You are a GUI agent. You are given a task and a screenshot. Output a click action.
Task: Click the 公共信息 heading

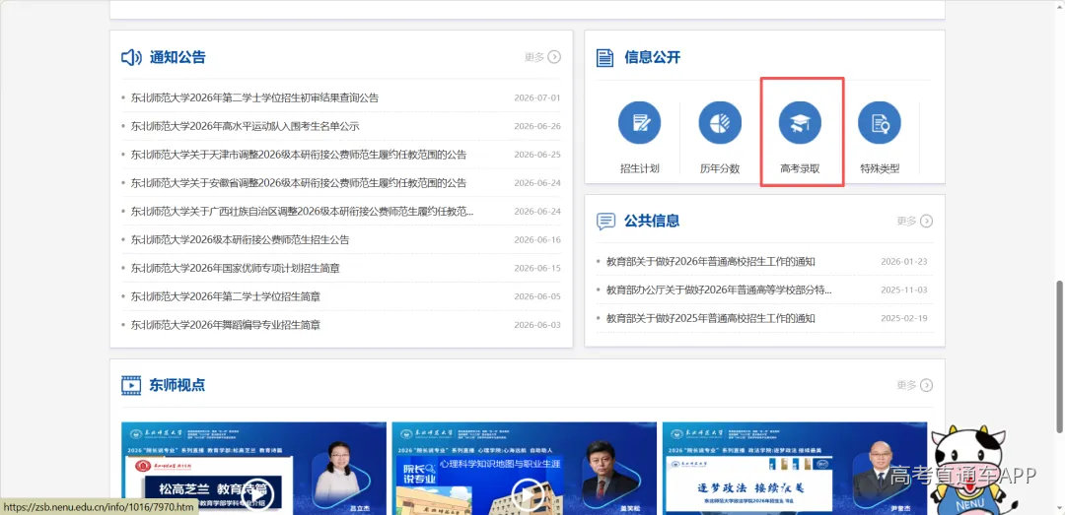pyautogui.click(x=652, y=222)
